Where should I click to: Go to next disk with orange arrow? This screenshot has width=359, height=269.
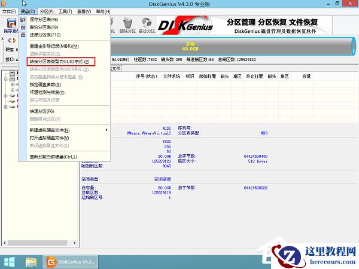click(x=14, y=41)
